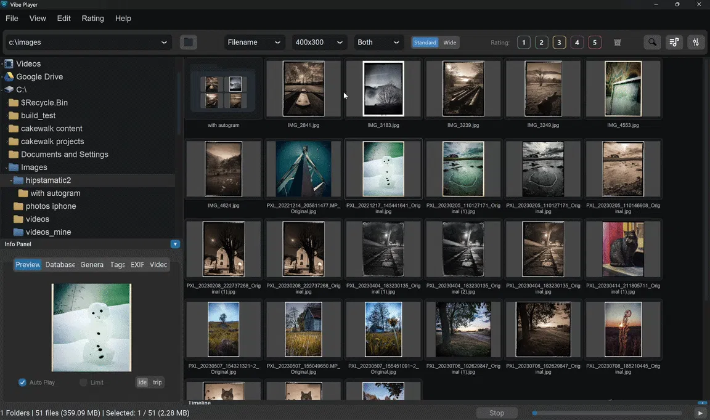Set rating 3
Image resolution: width=710 pixels, height=420 pixels.
click(x=559, y=42)
